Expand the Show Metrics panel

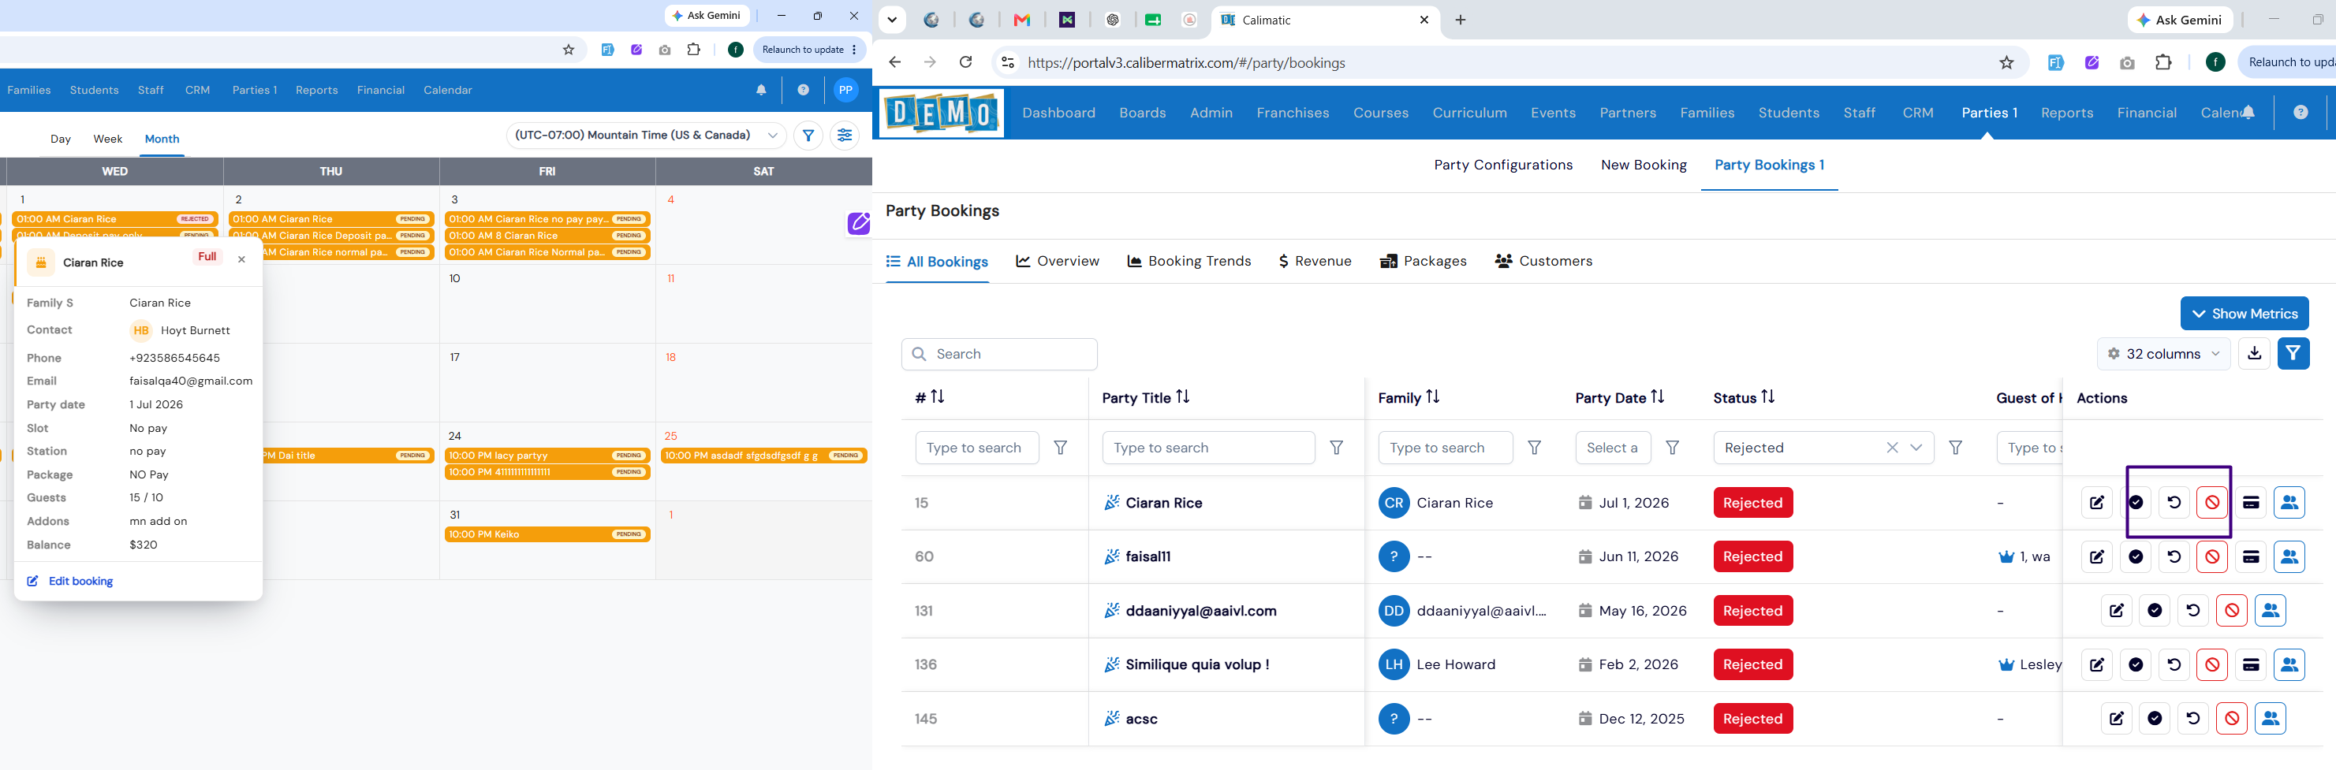point(2244,314)
